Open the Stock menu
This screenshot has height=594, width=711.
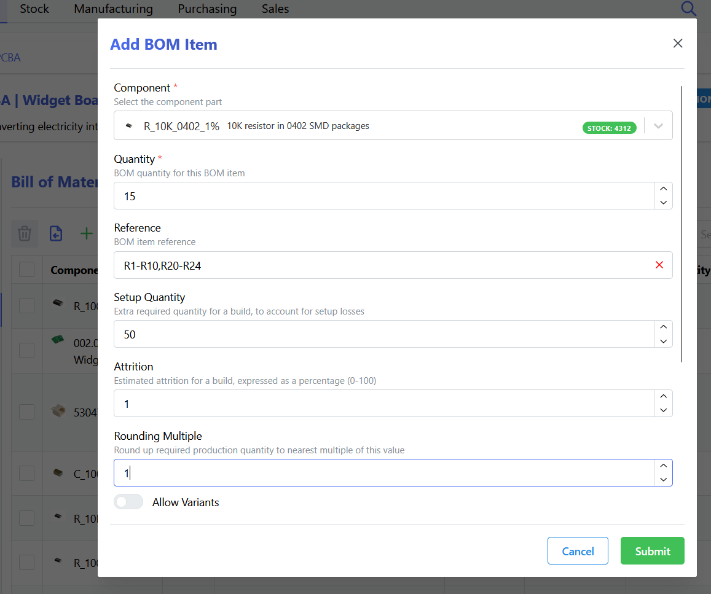pos(34,9)
